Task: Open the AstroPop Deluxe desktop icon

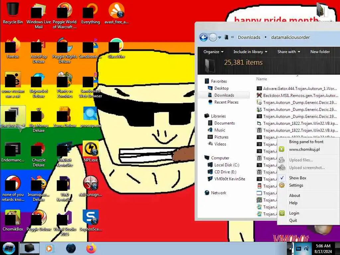Action: pos(39,50)
